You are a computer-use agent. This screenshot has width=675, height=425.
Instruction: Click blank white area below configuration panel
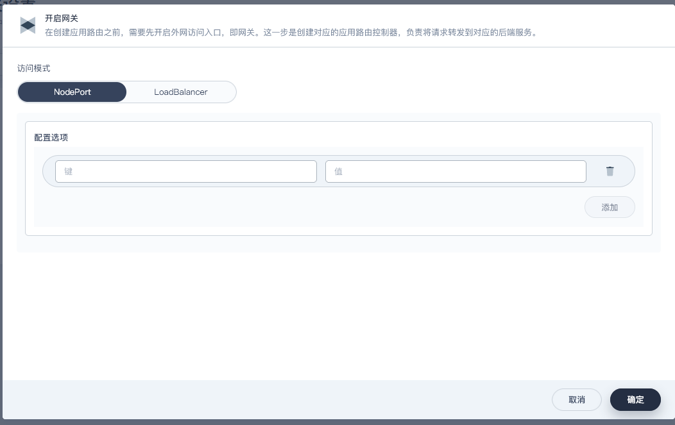[x=337, y=314]
